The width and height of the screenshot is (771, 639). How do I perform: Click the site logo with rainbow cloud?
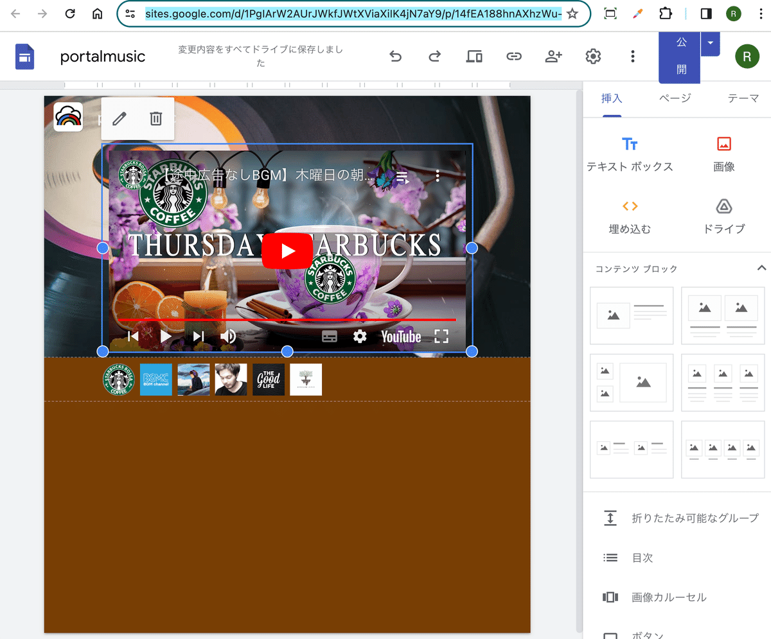tap(68, 117)
